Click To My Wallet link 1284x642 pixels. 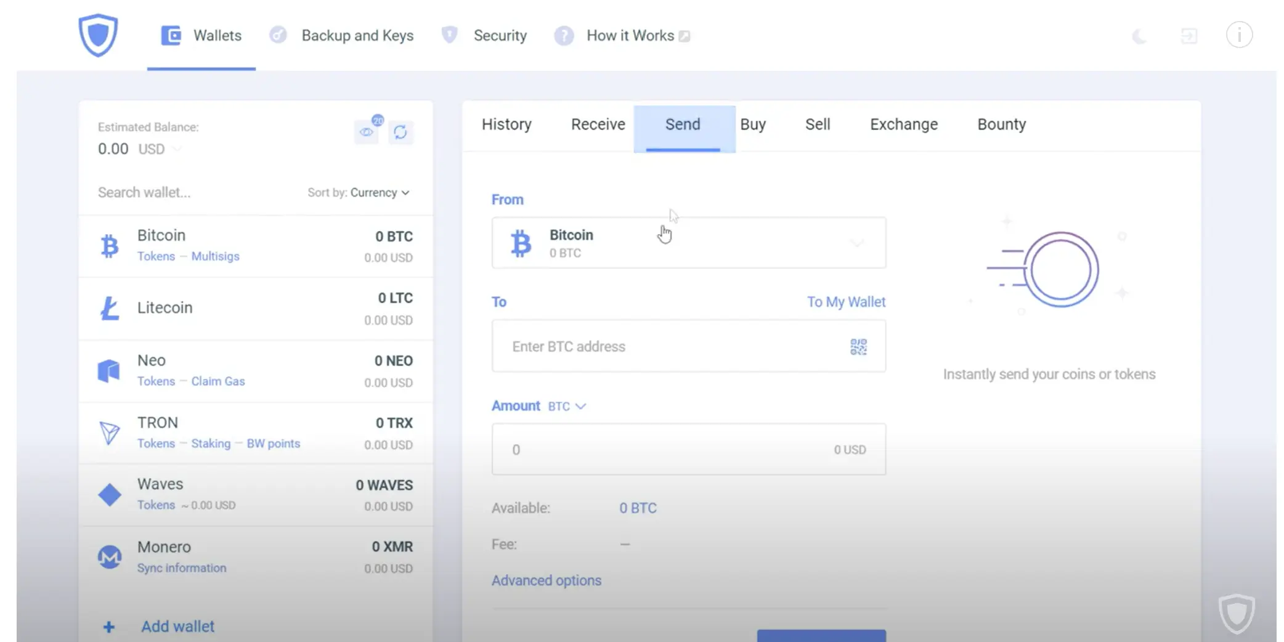coord(846,302)
